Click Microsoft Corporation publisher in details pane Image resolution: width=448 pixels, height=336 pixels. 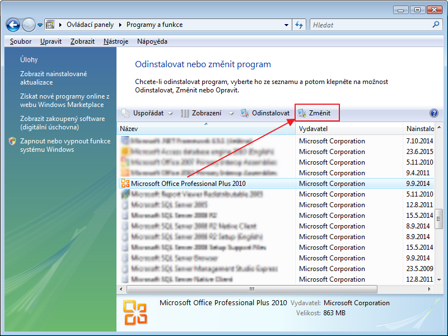(x=357, y=302)
